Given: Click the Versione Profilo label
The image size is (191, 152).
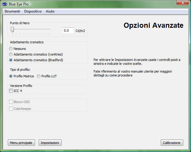Looking at the screenshot, I should [21, 86].
